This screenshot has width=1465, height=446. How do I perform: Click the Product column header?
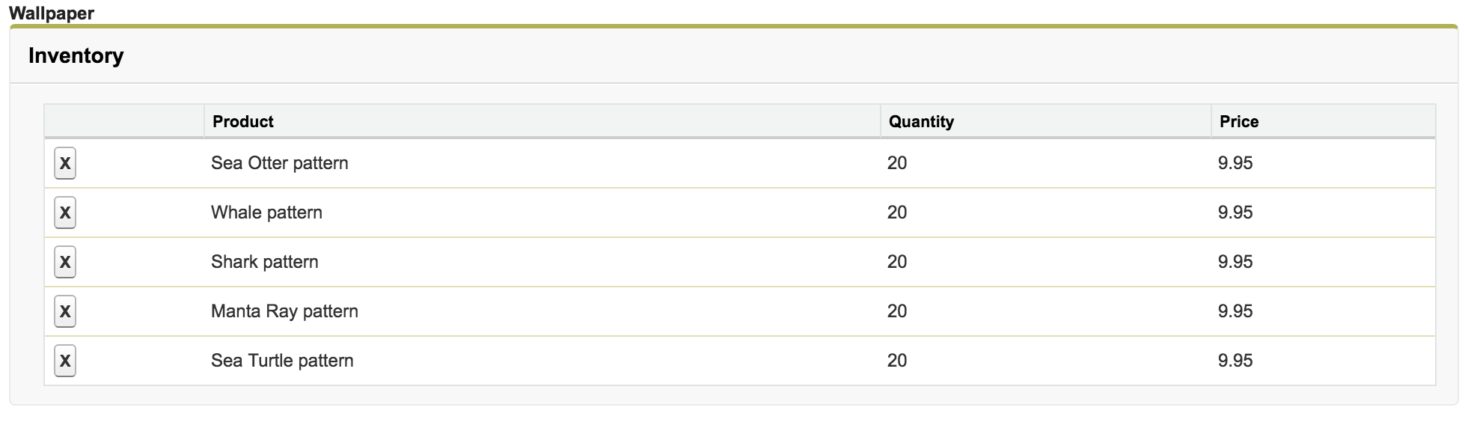tap(243, 121)
